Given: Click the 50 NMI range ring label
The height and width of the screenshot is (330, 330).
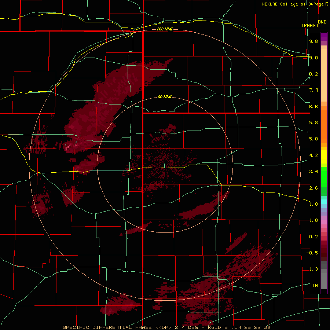Looking at the screenshot, I should pos(165,97).
